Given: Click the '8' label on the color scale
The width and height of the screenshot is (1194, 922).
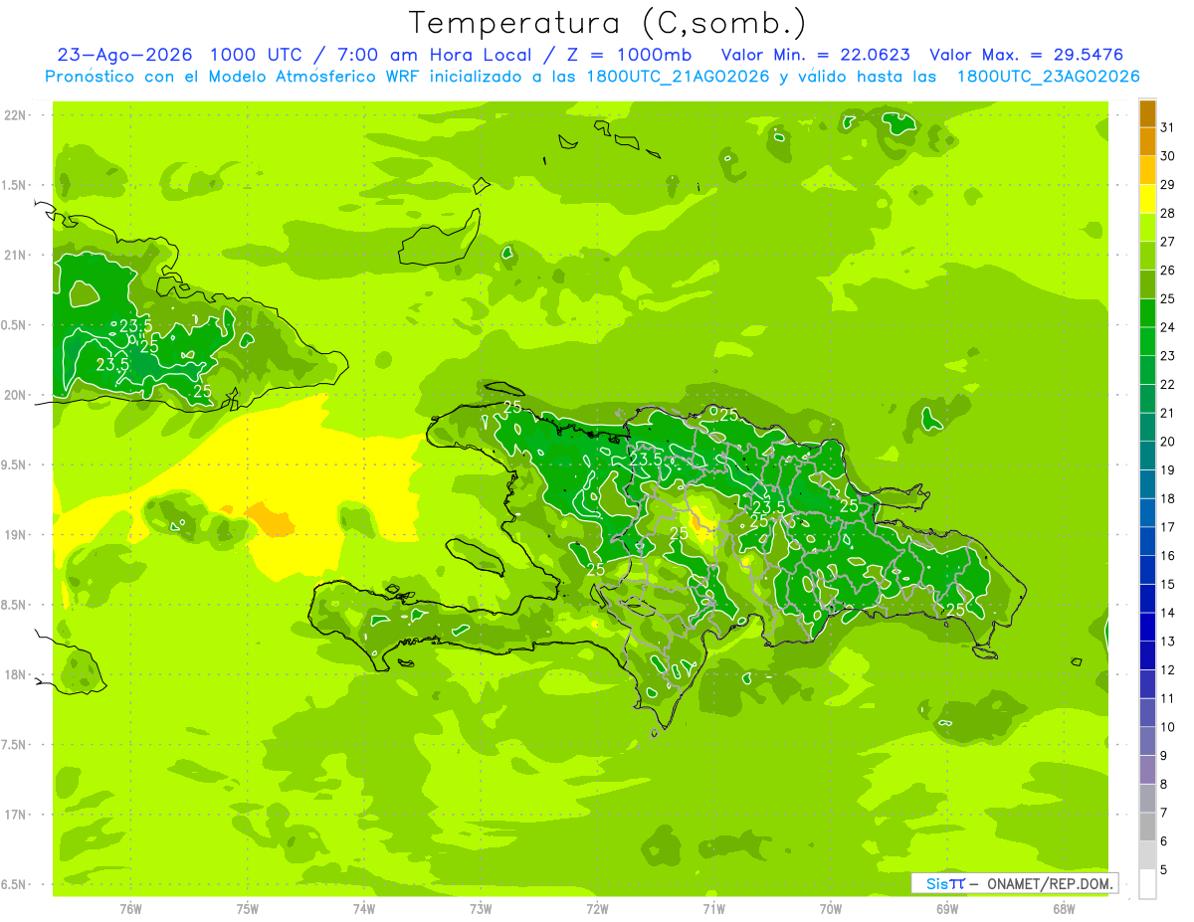Looking at the screenshot, I should pos(1164,785).
